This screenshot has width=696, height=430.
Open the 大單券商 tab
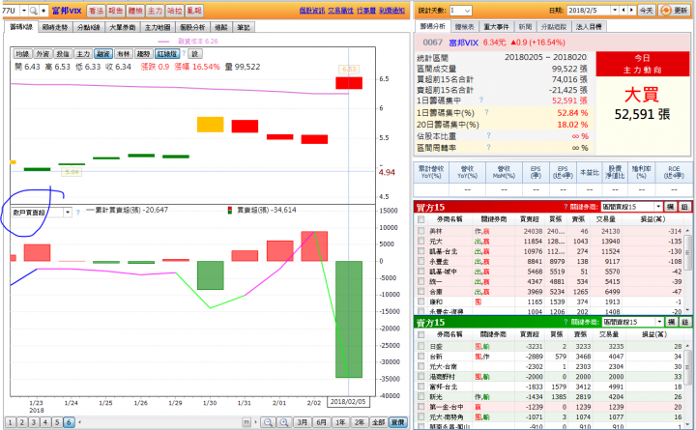[x=123, y=27]
